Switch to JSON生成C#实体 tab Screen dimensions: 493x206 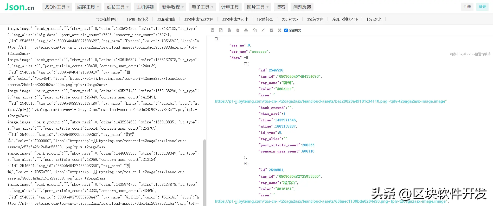point(235,19)
